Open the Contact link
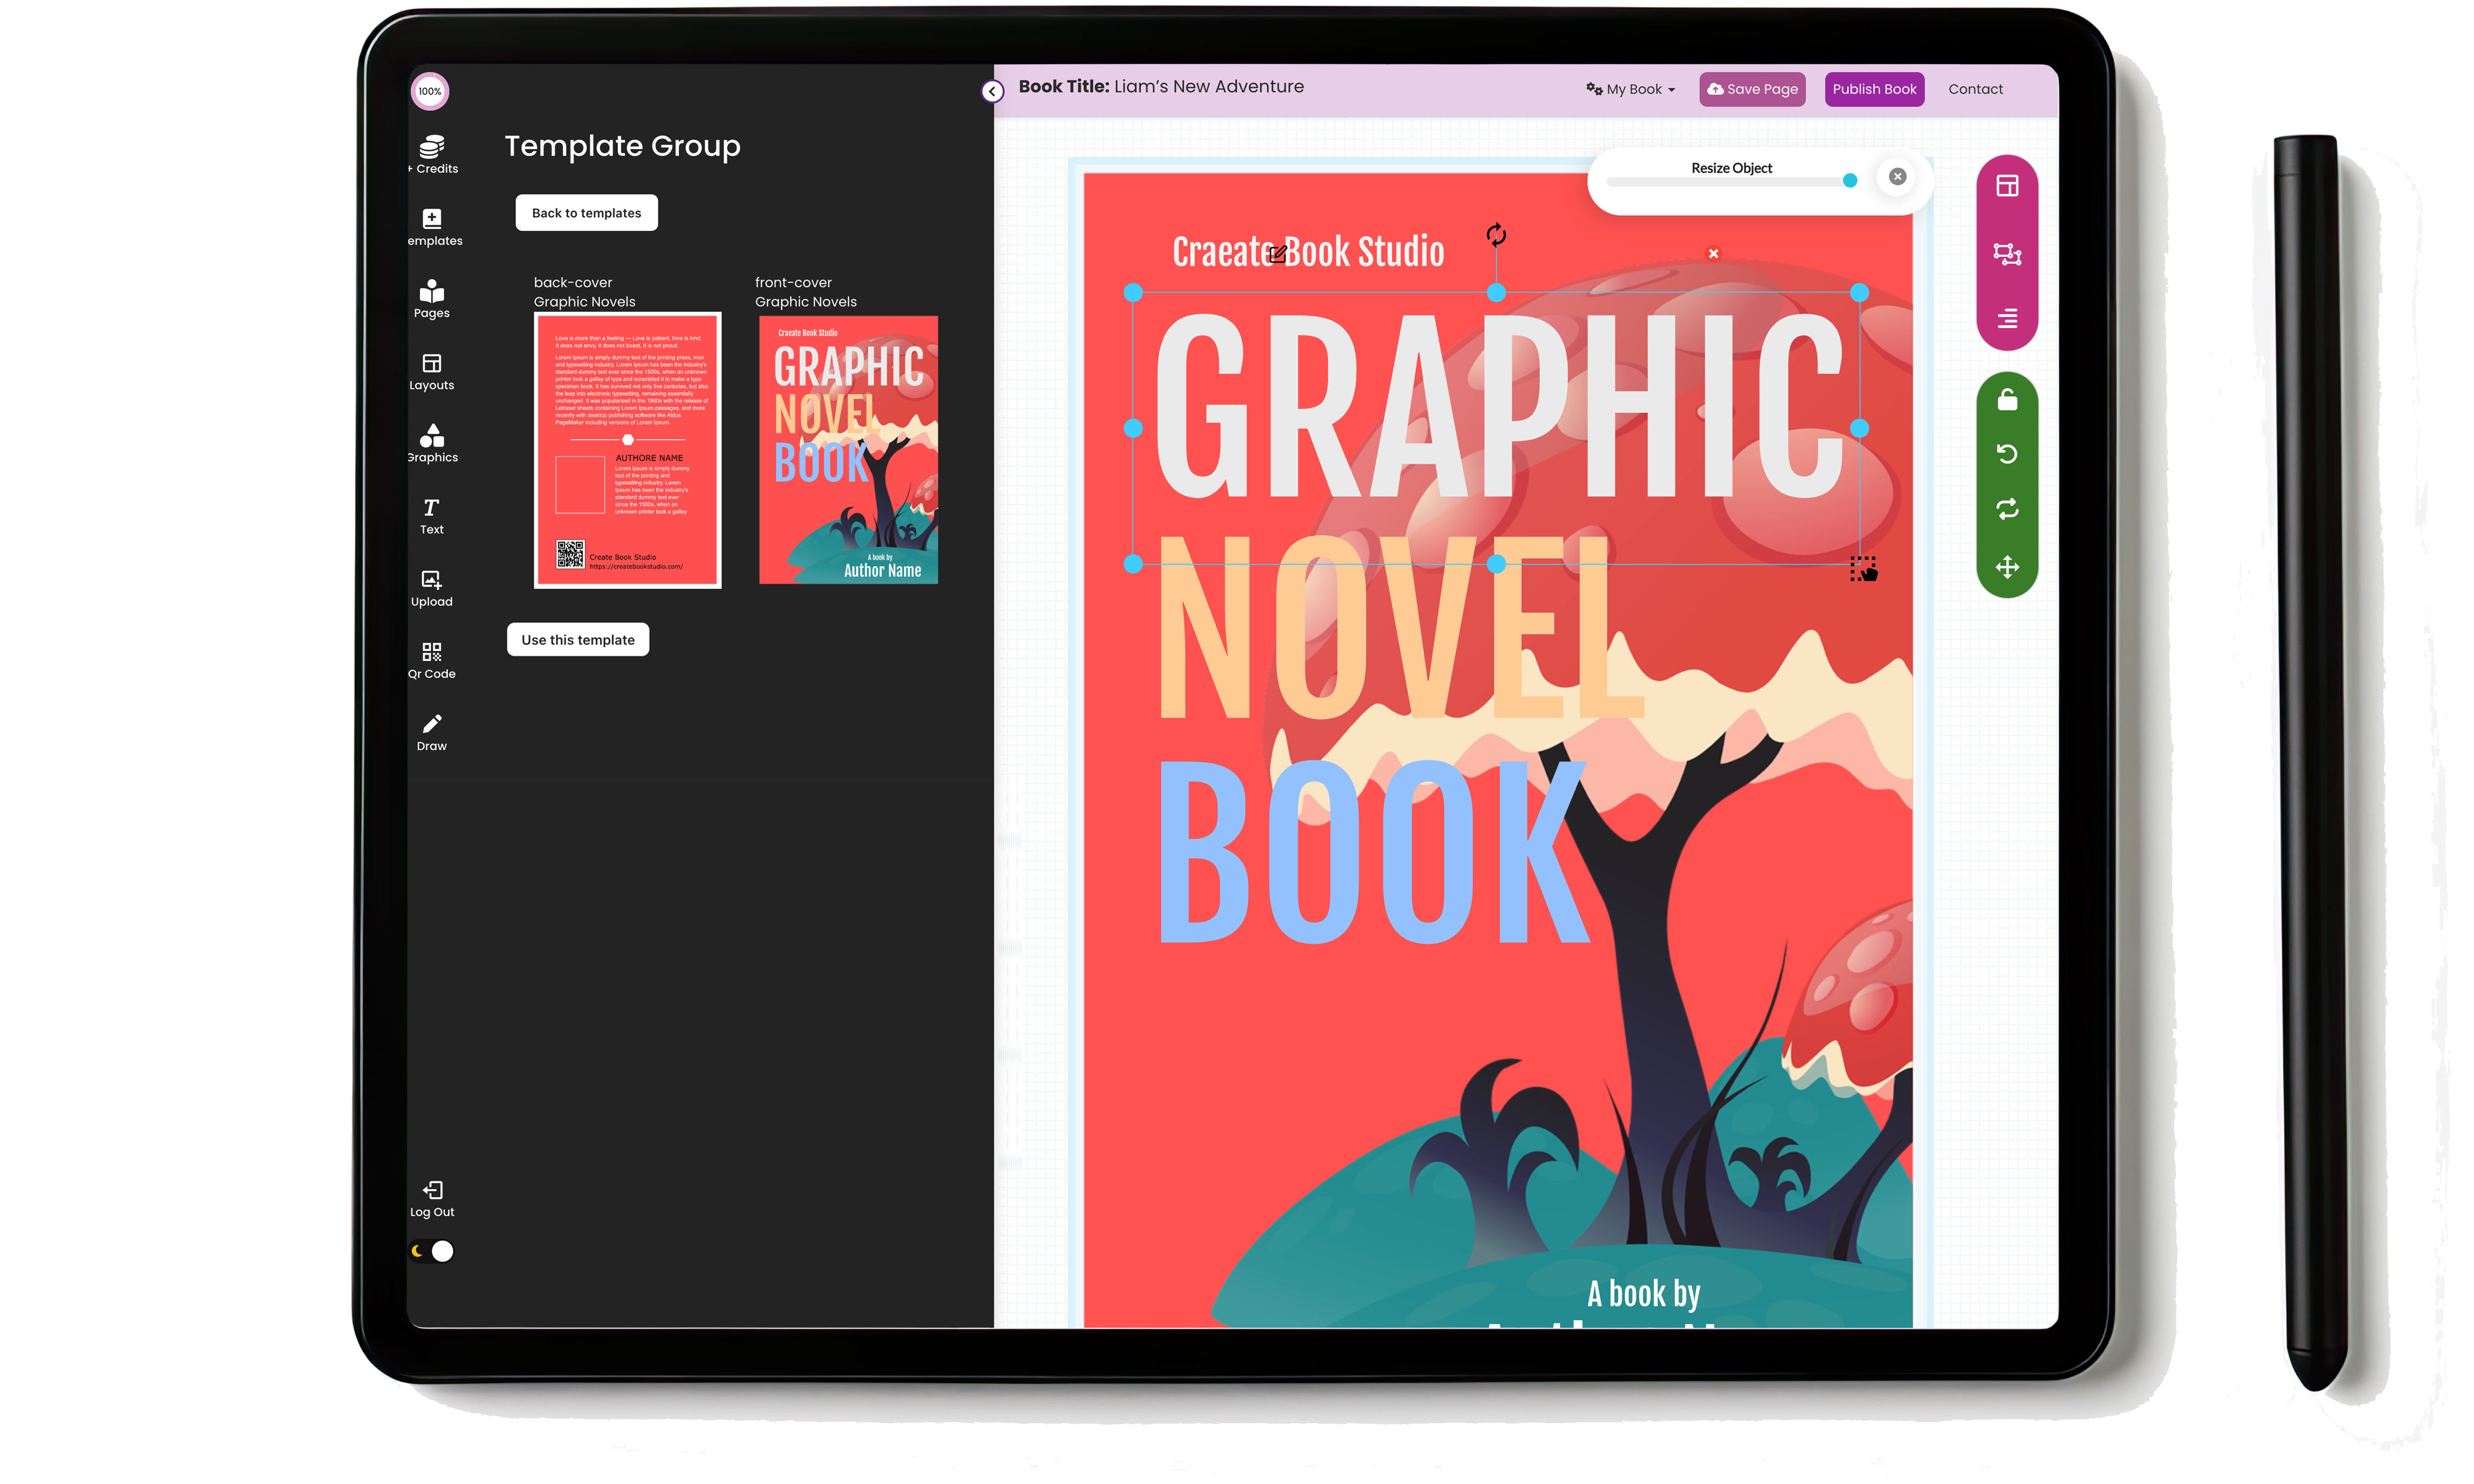The width and height of the screenshot is (2474, 1484). (1975, 89)
